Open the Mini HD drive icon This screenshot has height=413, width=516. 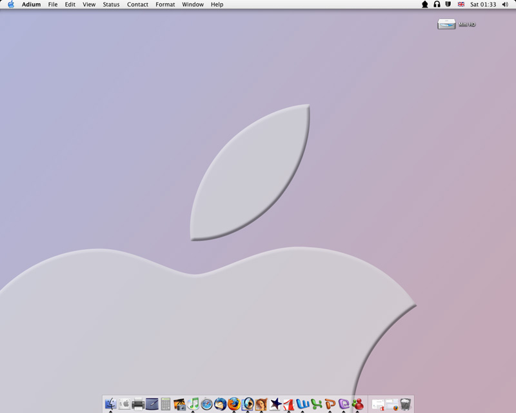447,24
